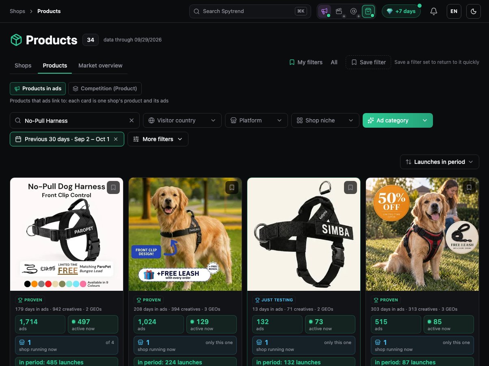Expand the Shop niche dropdown
This screenshot has width=489, height=366.
point(325,120)
